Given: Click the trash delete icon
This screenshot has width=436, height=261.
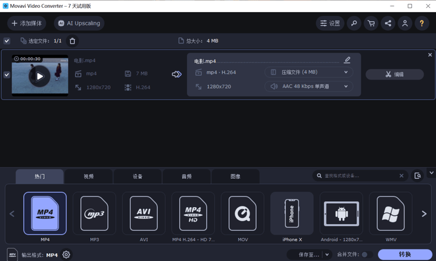Looking at the screenshot, I should 72,41.
